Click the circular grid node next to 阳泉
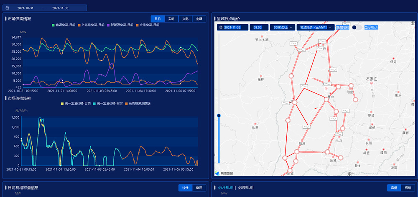The width and height of the screenshot is (418, 197). point(351,86)
